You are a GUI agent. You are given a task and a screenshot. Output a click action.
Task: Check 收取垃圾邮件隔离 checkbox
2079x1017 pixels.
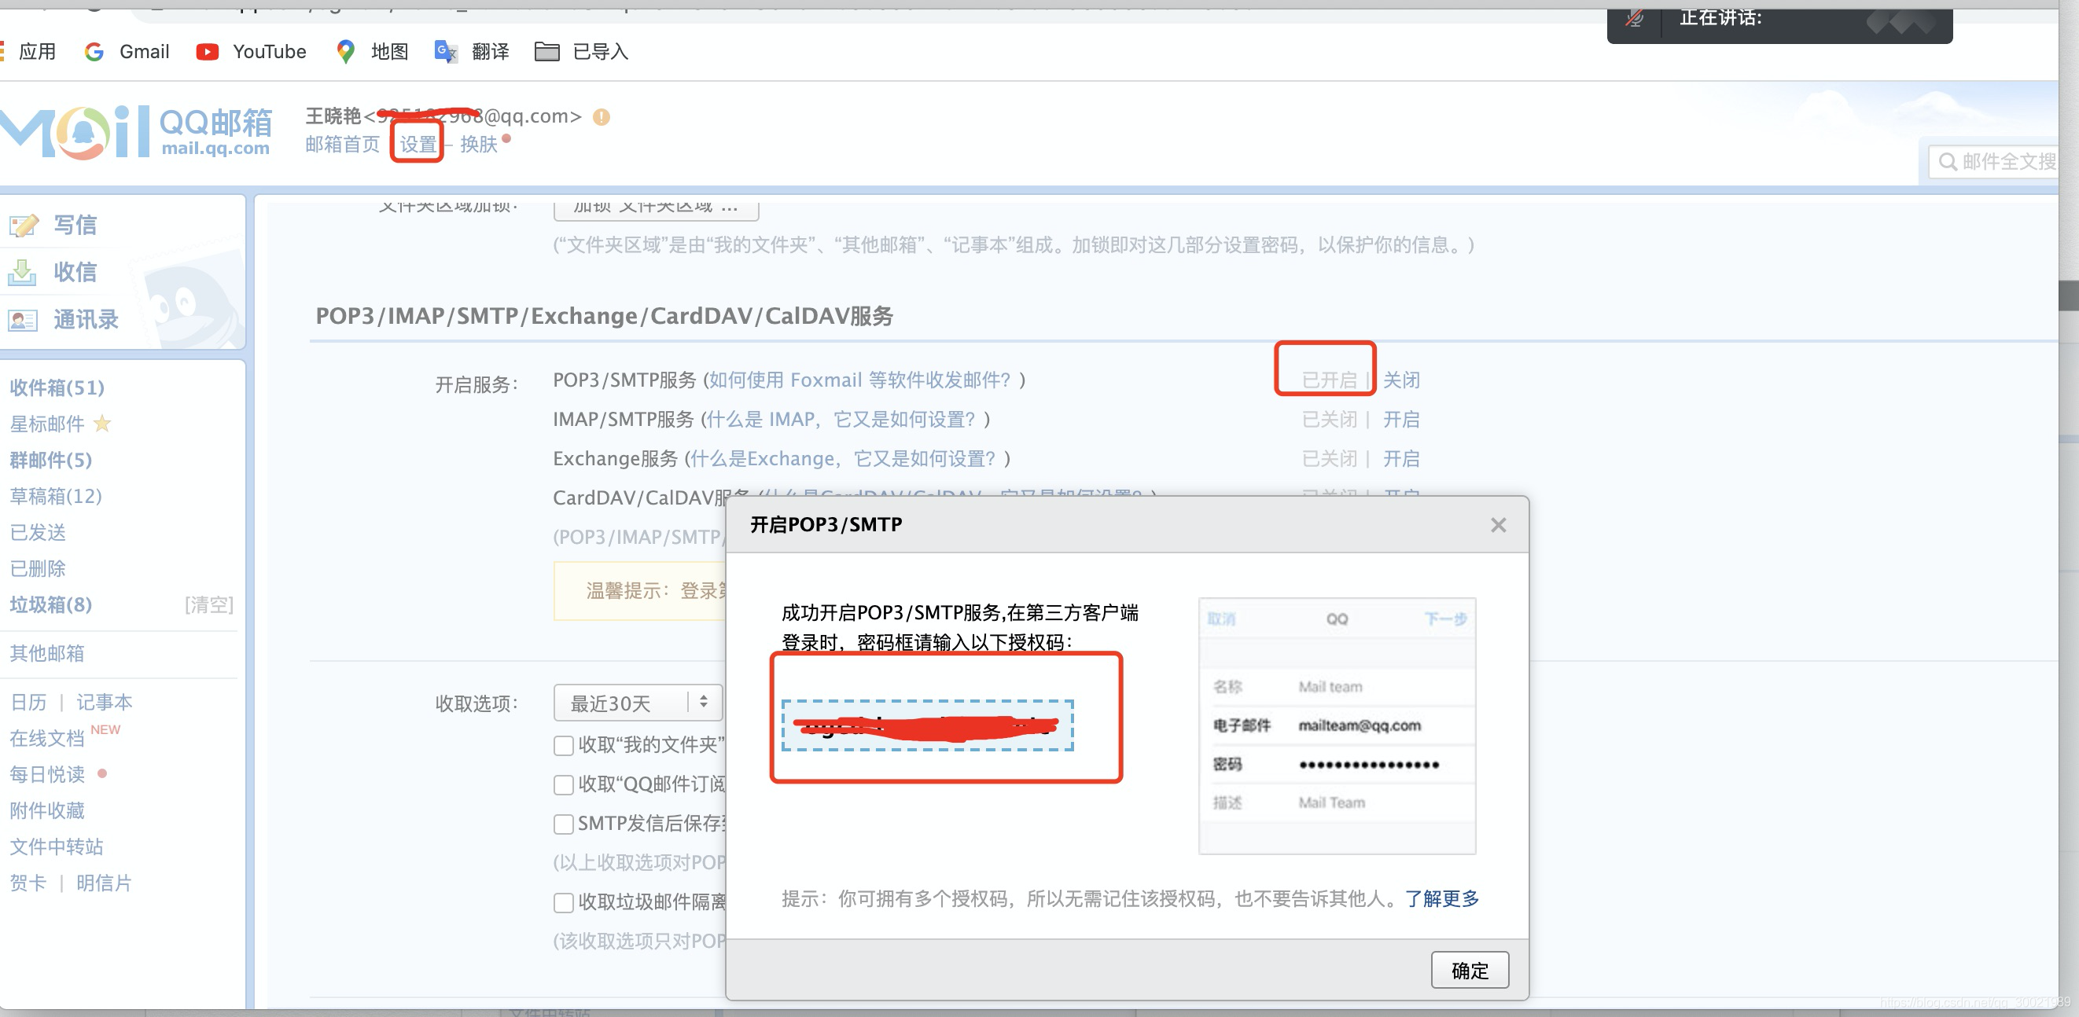563,902
